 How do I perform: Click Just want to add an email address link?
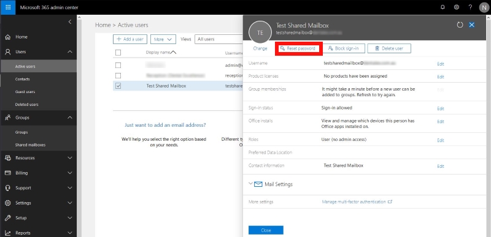tap(165, 125)
